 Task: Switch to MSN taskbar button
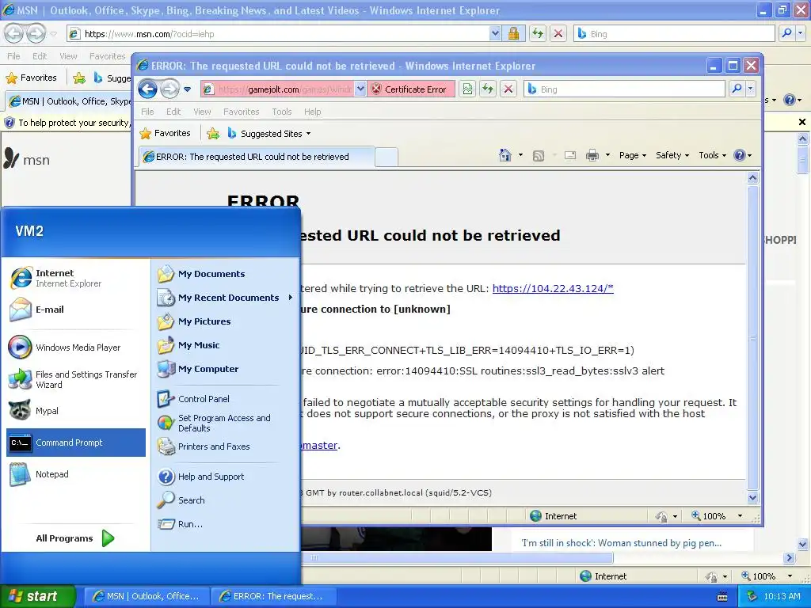click(x=147, y=596)
